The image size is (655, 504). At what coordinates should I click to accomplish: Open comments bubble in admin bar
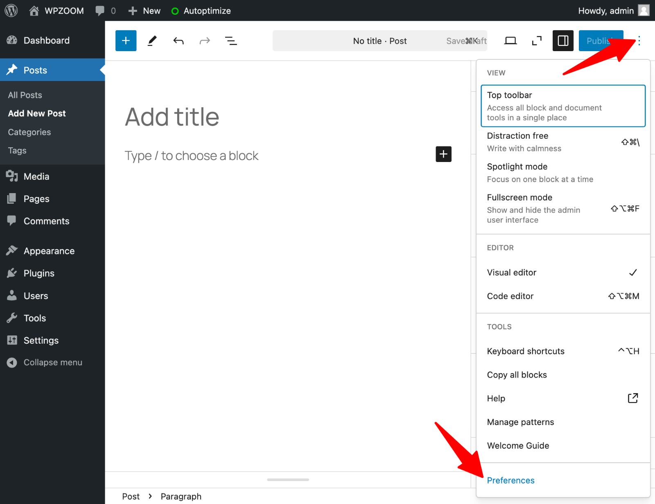click(x=105, y=11)
